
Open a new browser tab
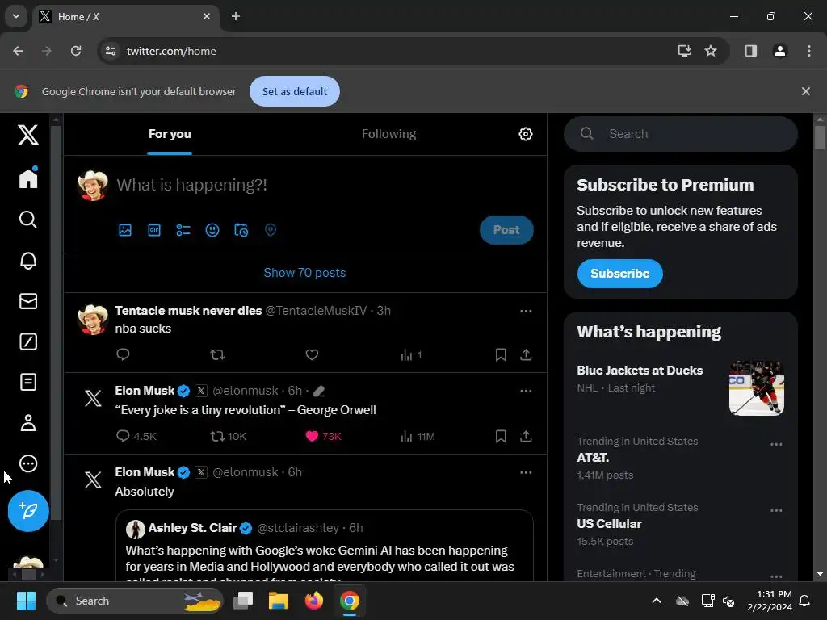236,16
